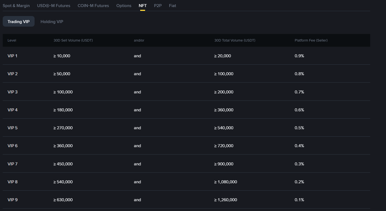386x211 pixels.
Task: Click the 30D Total Volume (USDT) header
Action: (x=235, y=40)
